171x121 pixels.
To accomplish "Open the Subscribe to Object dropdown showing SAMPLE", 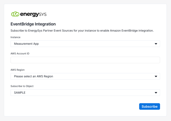I will click(85, 93).
